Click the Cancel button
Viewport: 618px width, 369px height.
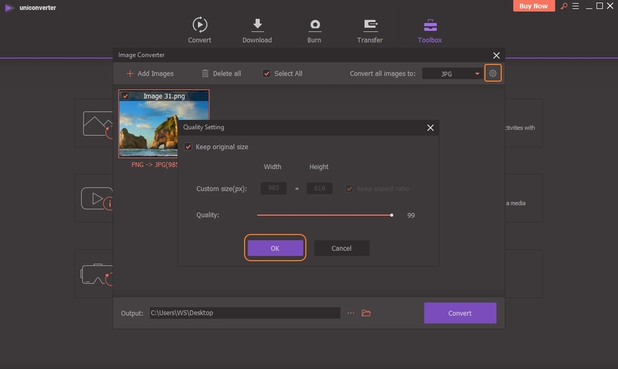pyautogui.click(x=342, y=248)
